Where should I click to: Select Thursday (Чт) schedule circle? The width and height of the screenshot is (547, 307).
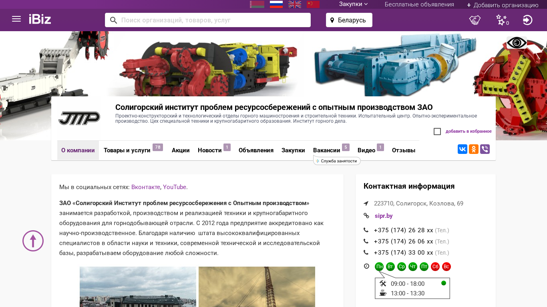click(x=413, y=267)
